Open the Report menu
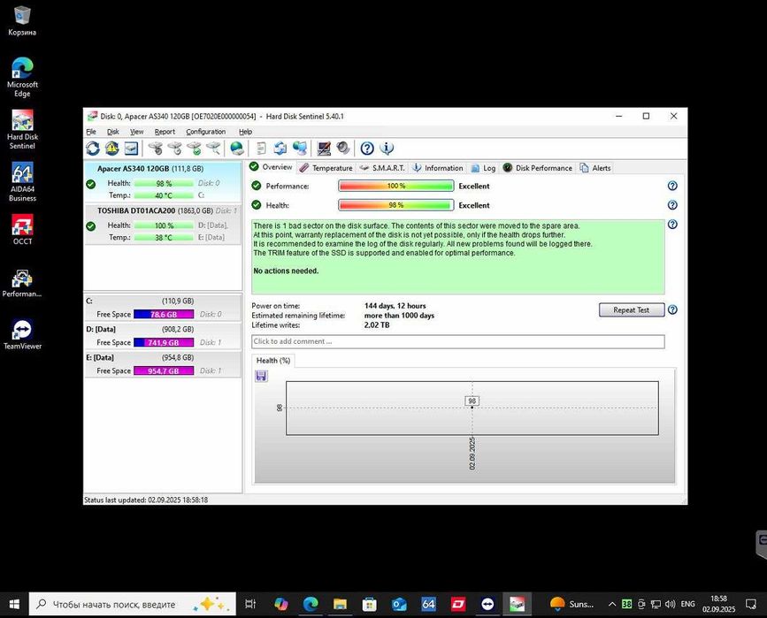The height and width of the screenshot is (618, 767). 165,132
